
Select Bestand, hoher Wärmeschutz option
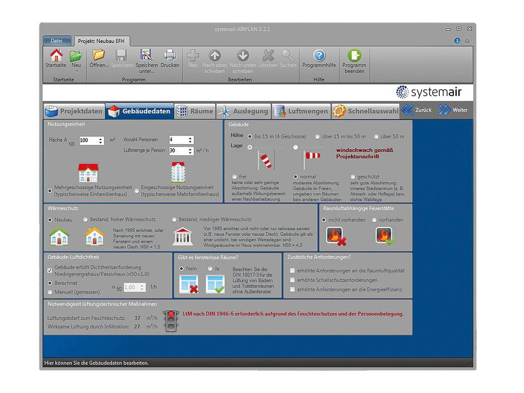click(x=86, y=220)
